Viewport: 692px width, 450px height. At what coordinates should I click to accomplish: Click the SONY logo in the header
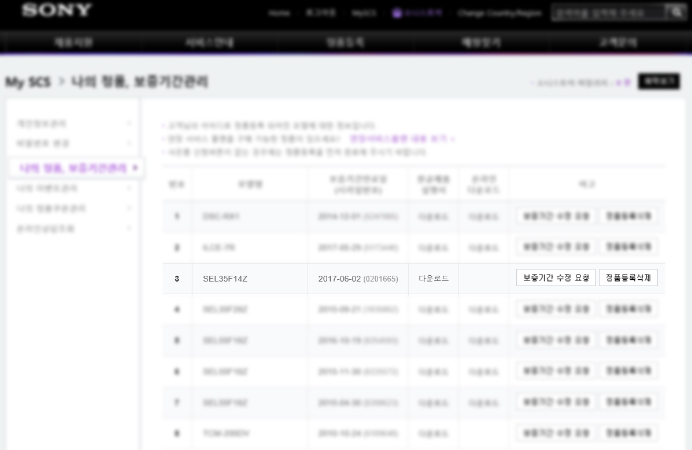point(57,10)
